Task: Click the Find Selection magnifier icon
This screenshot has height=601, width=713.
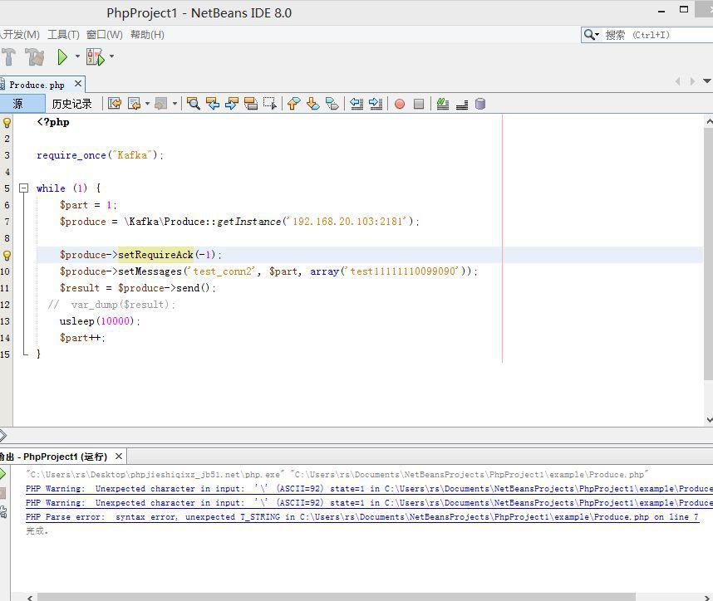Action: point(194,104)
